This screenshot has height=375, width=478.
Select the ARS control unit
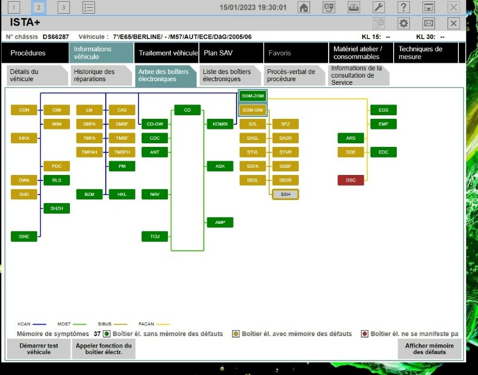(x=351, y=138)
